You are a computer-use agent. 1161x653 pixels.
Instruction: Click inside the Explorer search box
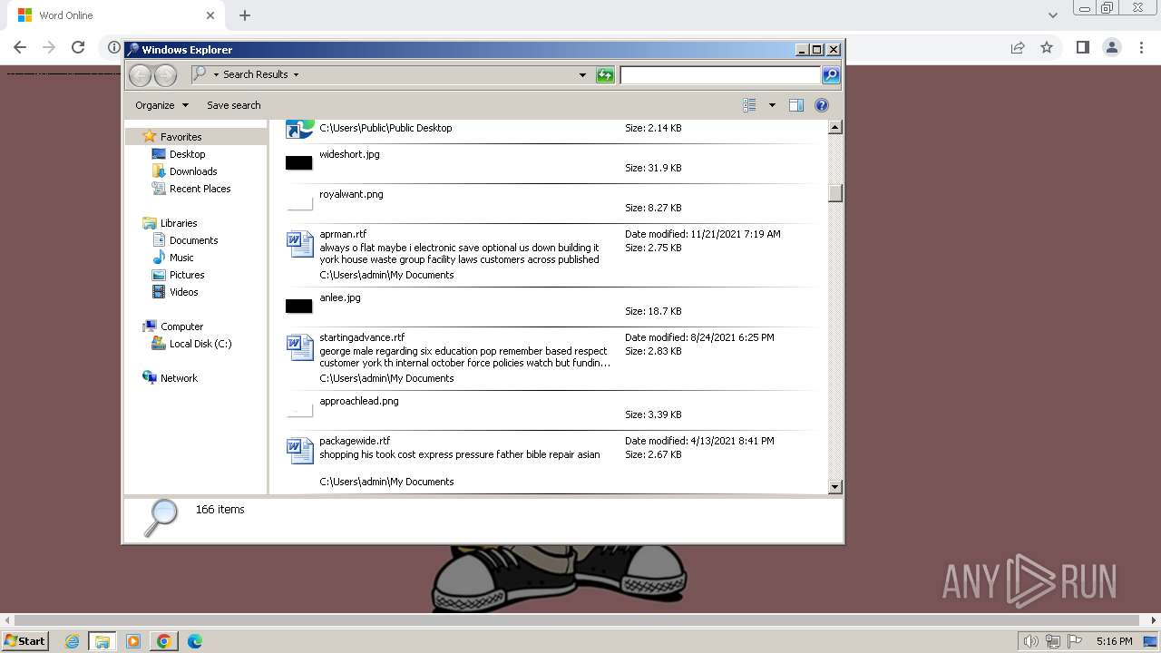coord(720,75)
